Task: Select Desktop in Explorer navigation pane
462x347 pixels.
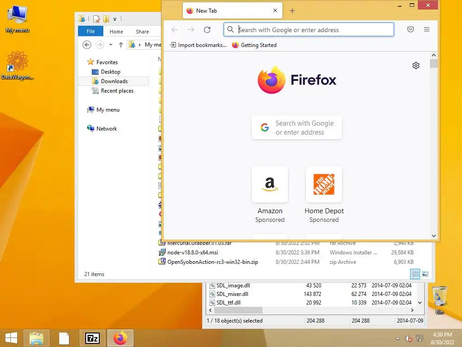Action: (106, 72)
